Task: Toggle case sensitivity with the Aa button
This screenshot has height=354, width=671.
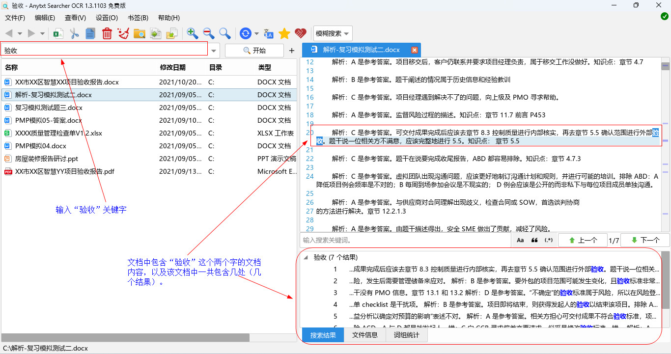Action: [521, 240]
